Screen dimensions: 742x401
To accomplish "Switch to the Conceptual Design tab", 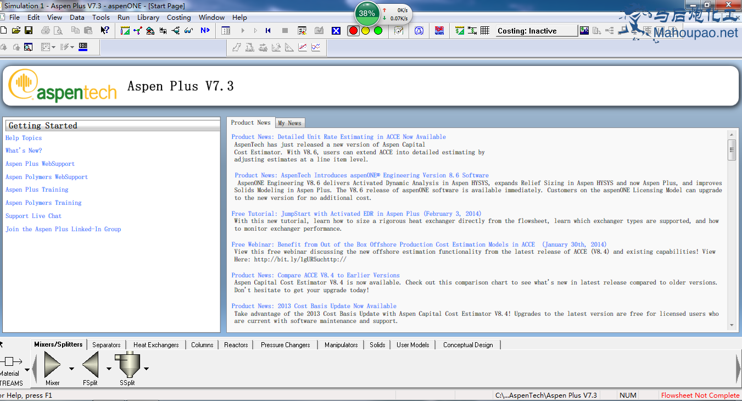I will click(468, 345).
